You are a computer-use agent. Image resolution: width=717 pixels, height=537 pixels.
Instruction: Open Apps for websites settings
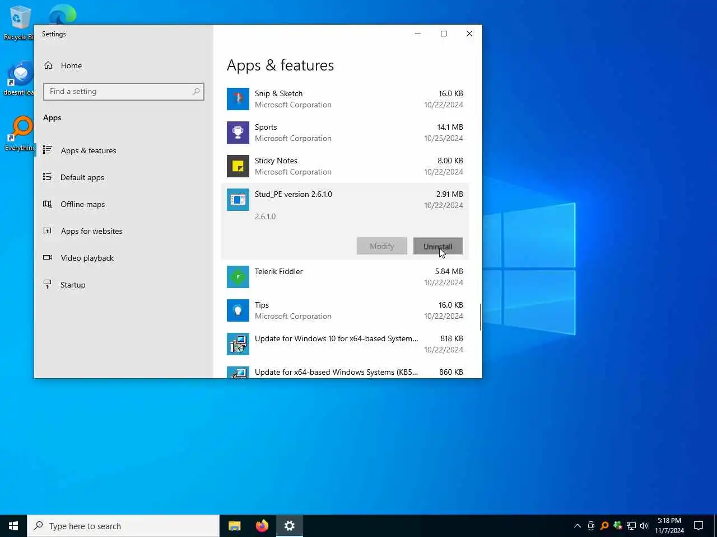click(91, 231)
